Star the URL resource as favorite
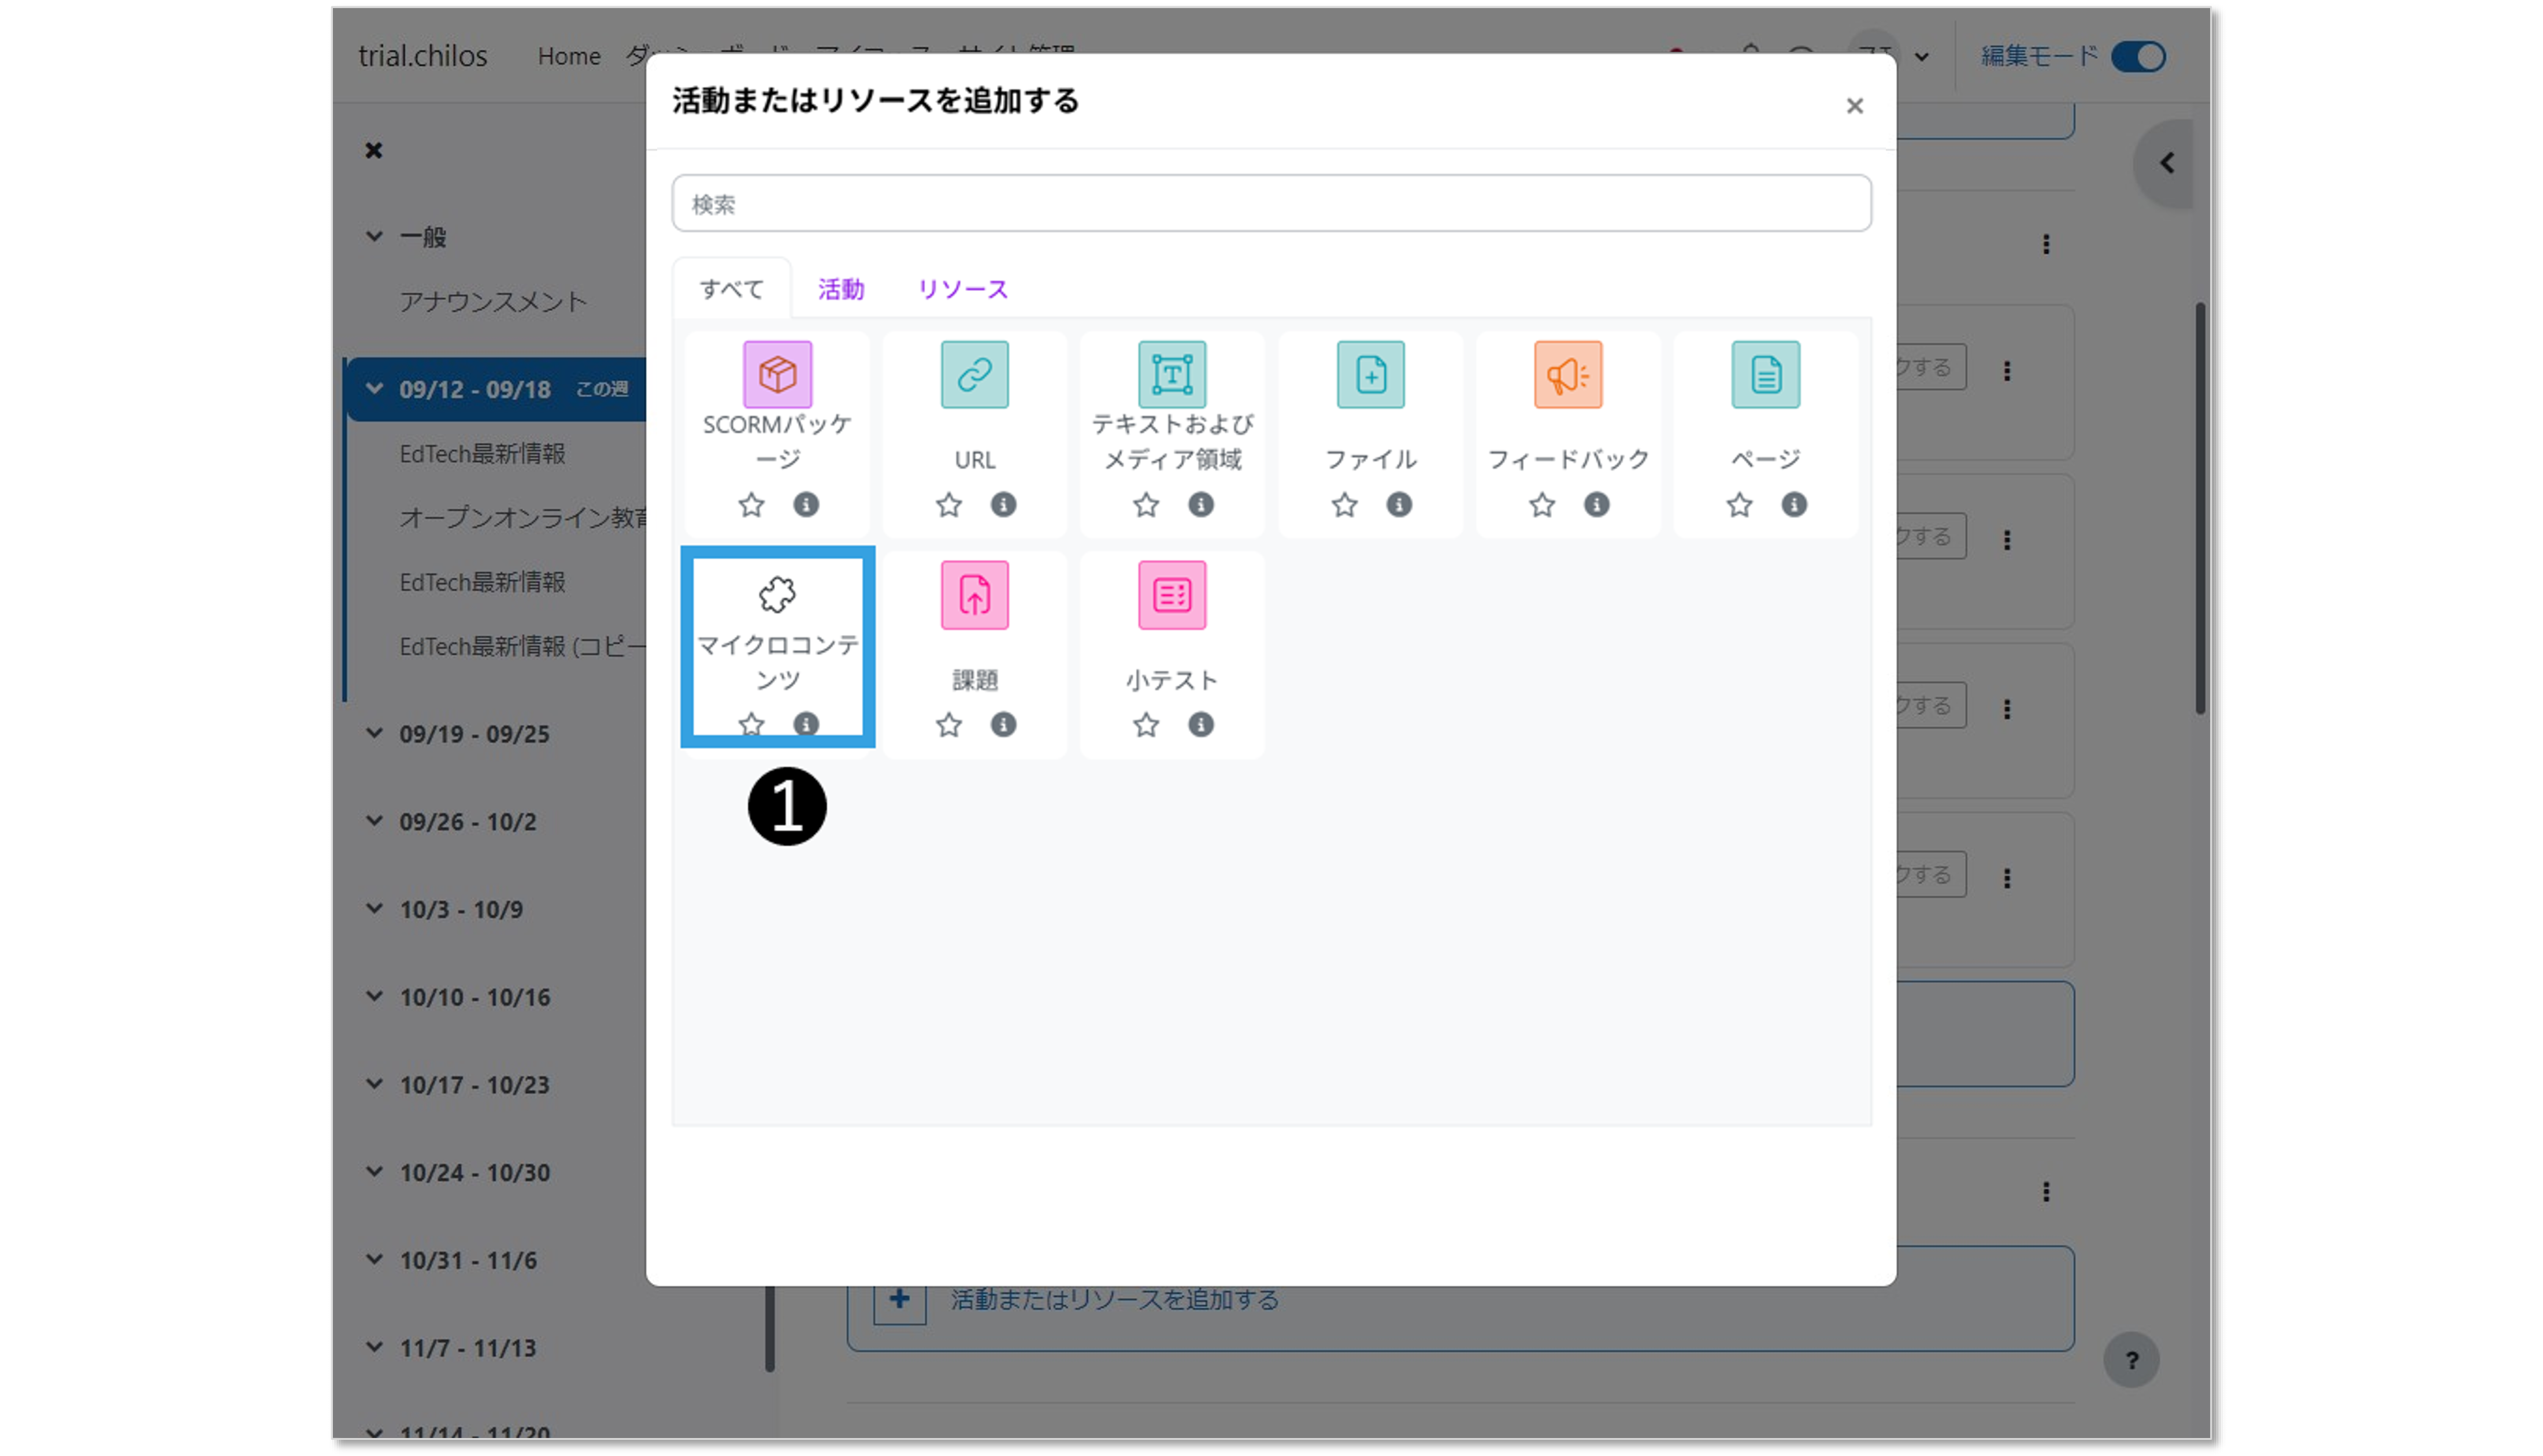The width and height of the screenshot is (2543, 1456). pos(948,505)
